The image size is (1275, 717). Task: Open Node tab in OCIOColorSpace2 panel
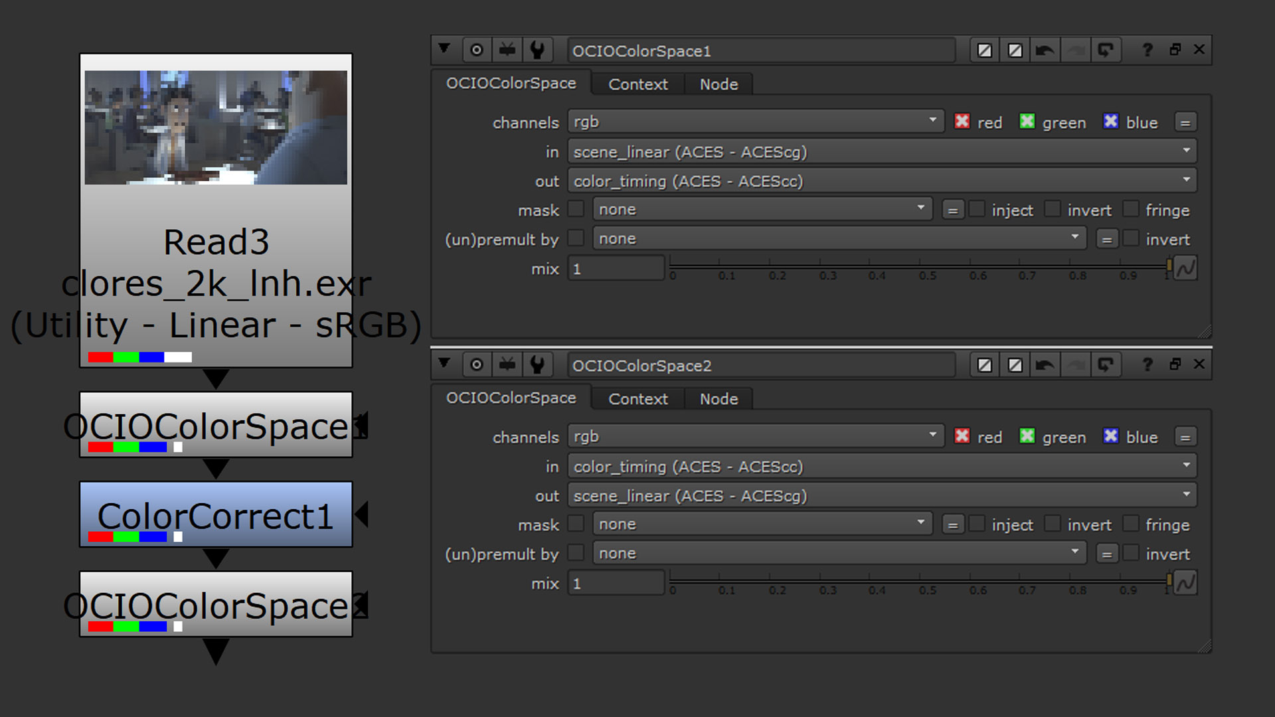[719, 399]
